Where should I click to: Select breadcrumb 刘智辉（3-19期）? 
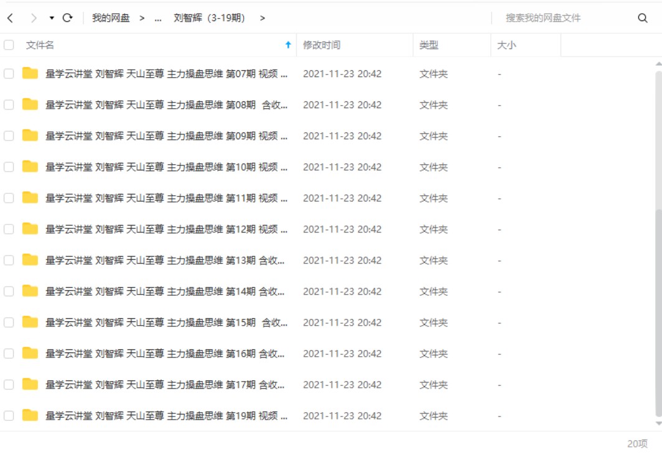209,17
